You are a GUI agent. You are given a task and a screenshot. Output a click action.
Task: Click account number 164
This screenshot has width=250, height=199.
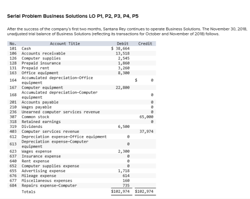tap(13, 80)
